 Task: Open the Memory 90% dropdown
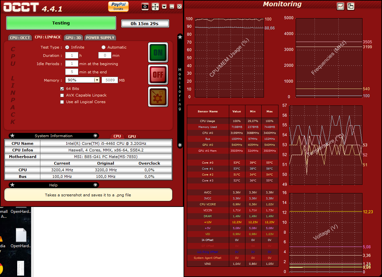97,80
